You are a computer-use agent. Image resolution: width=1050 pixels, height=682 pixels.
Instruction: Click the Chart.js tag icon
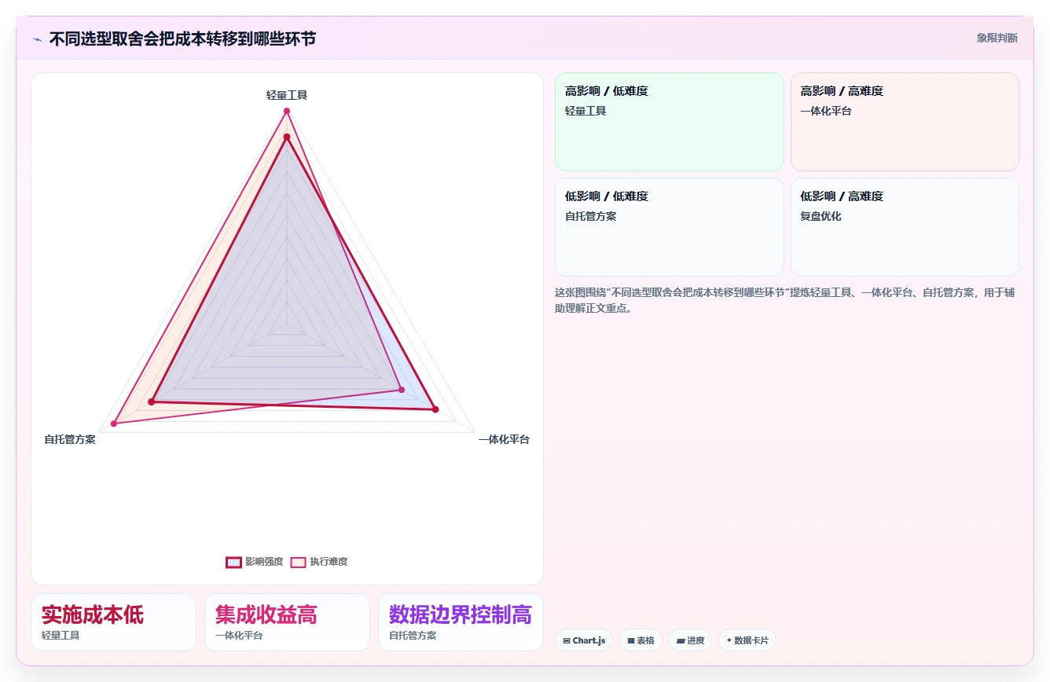coord(566,641)
